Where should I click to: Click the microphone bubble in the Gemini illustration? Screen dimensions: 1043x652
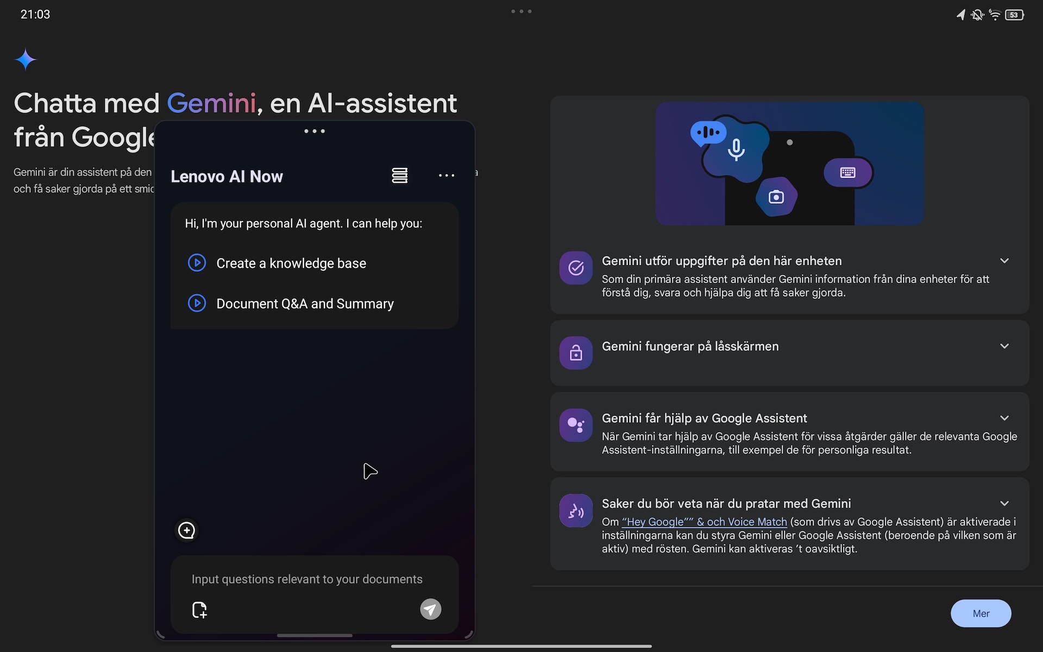click(736, 149)
